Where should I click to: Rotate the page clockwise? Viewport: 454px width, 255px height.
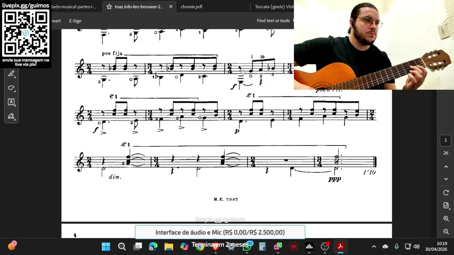[446, 193]
